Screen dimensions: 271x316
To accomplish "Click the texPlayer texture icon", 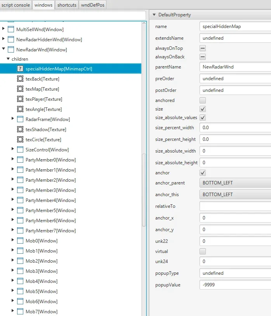I will (x=20, y=99).
